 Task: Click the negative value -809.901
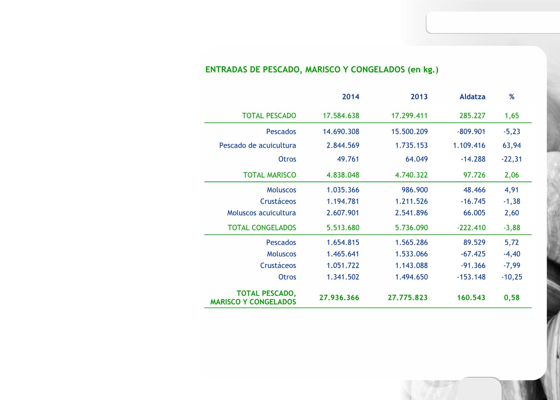pyautogui.click(x=471, y=132)
